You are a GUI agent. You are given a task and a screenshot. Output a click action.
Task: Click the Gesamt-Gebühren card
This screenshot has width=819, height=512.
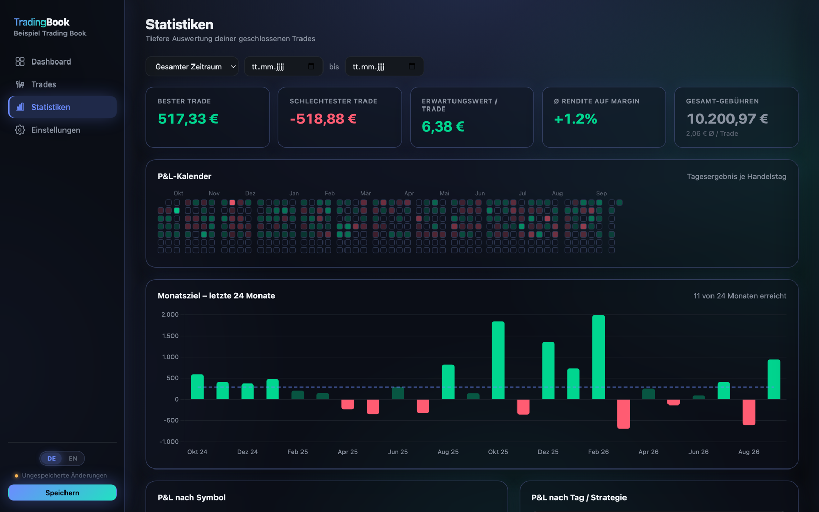click(736, 117)
